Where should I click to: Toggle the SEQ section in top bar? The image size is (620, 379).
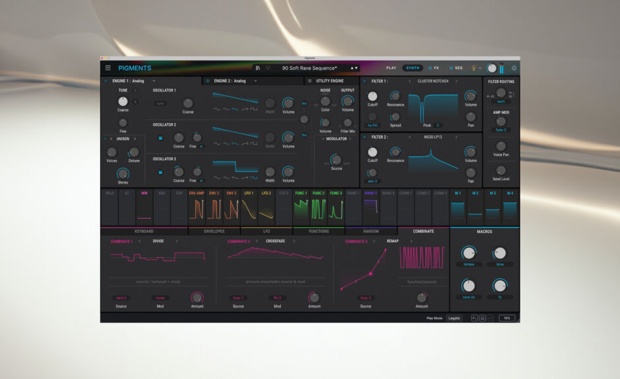point(457,68)
